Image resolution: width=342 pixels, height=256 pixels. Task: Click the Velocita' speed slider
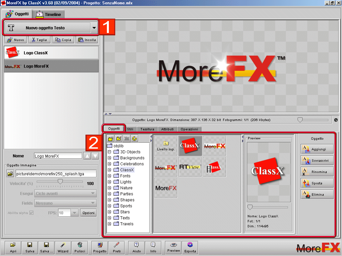[60, 182]
